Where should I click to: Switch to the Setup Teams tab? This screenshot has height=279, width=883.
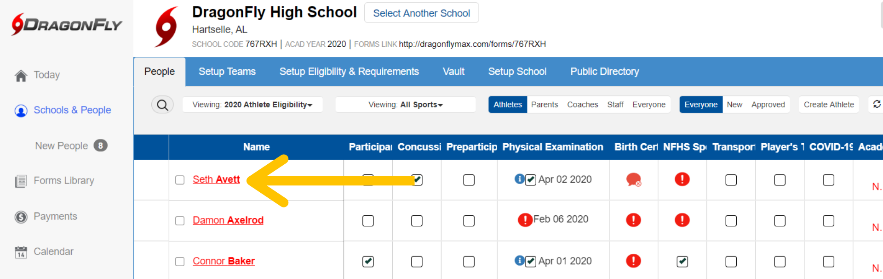click(x=227, y=72)
